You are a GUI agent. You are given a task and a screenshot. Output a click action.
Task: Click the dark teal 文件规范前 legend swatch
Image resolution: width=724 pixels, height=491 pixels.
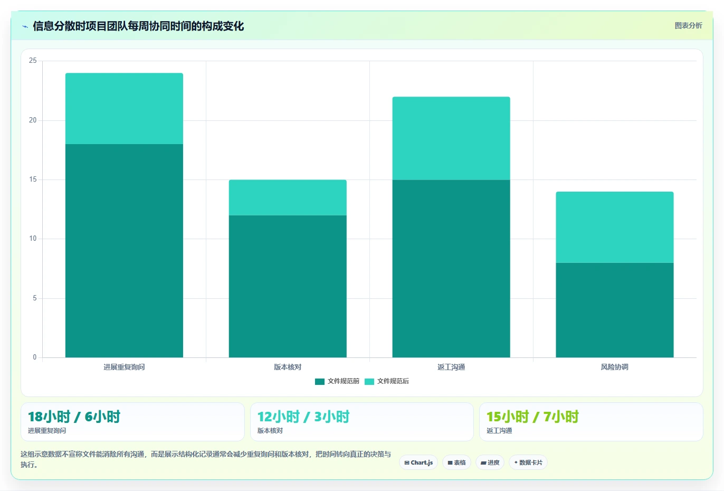(x=320, y=381)
